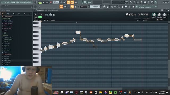Open the VIEW menu

[17, 2]
